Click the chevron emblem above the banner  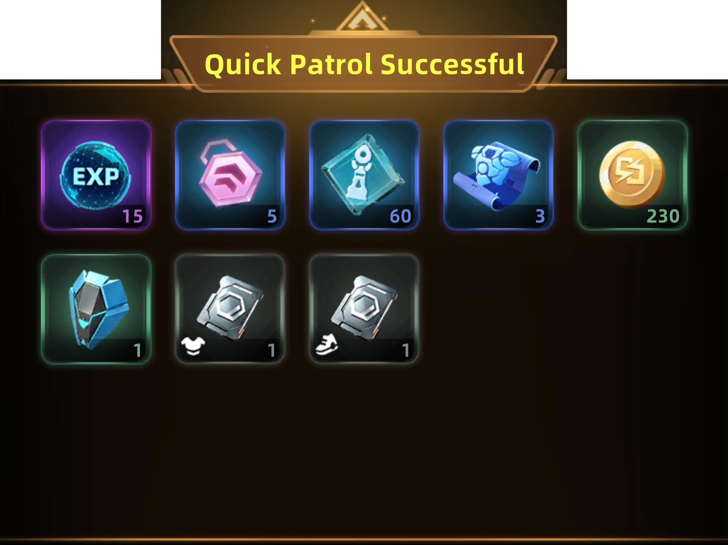363,19
